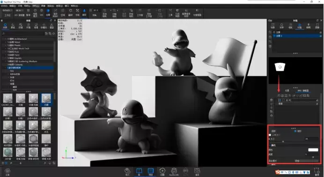Select the 19 Cutaway folder row
This screenshot has width=324, height=177.
pos(28,65)
